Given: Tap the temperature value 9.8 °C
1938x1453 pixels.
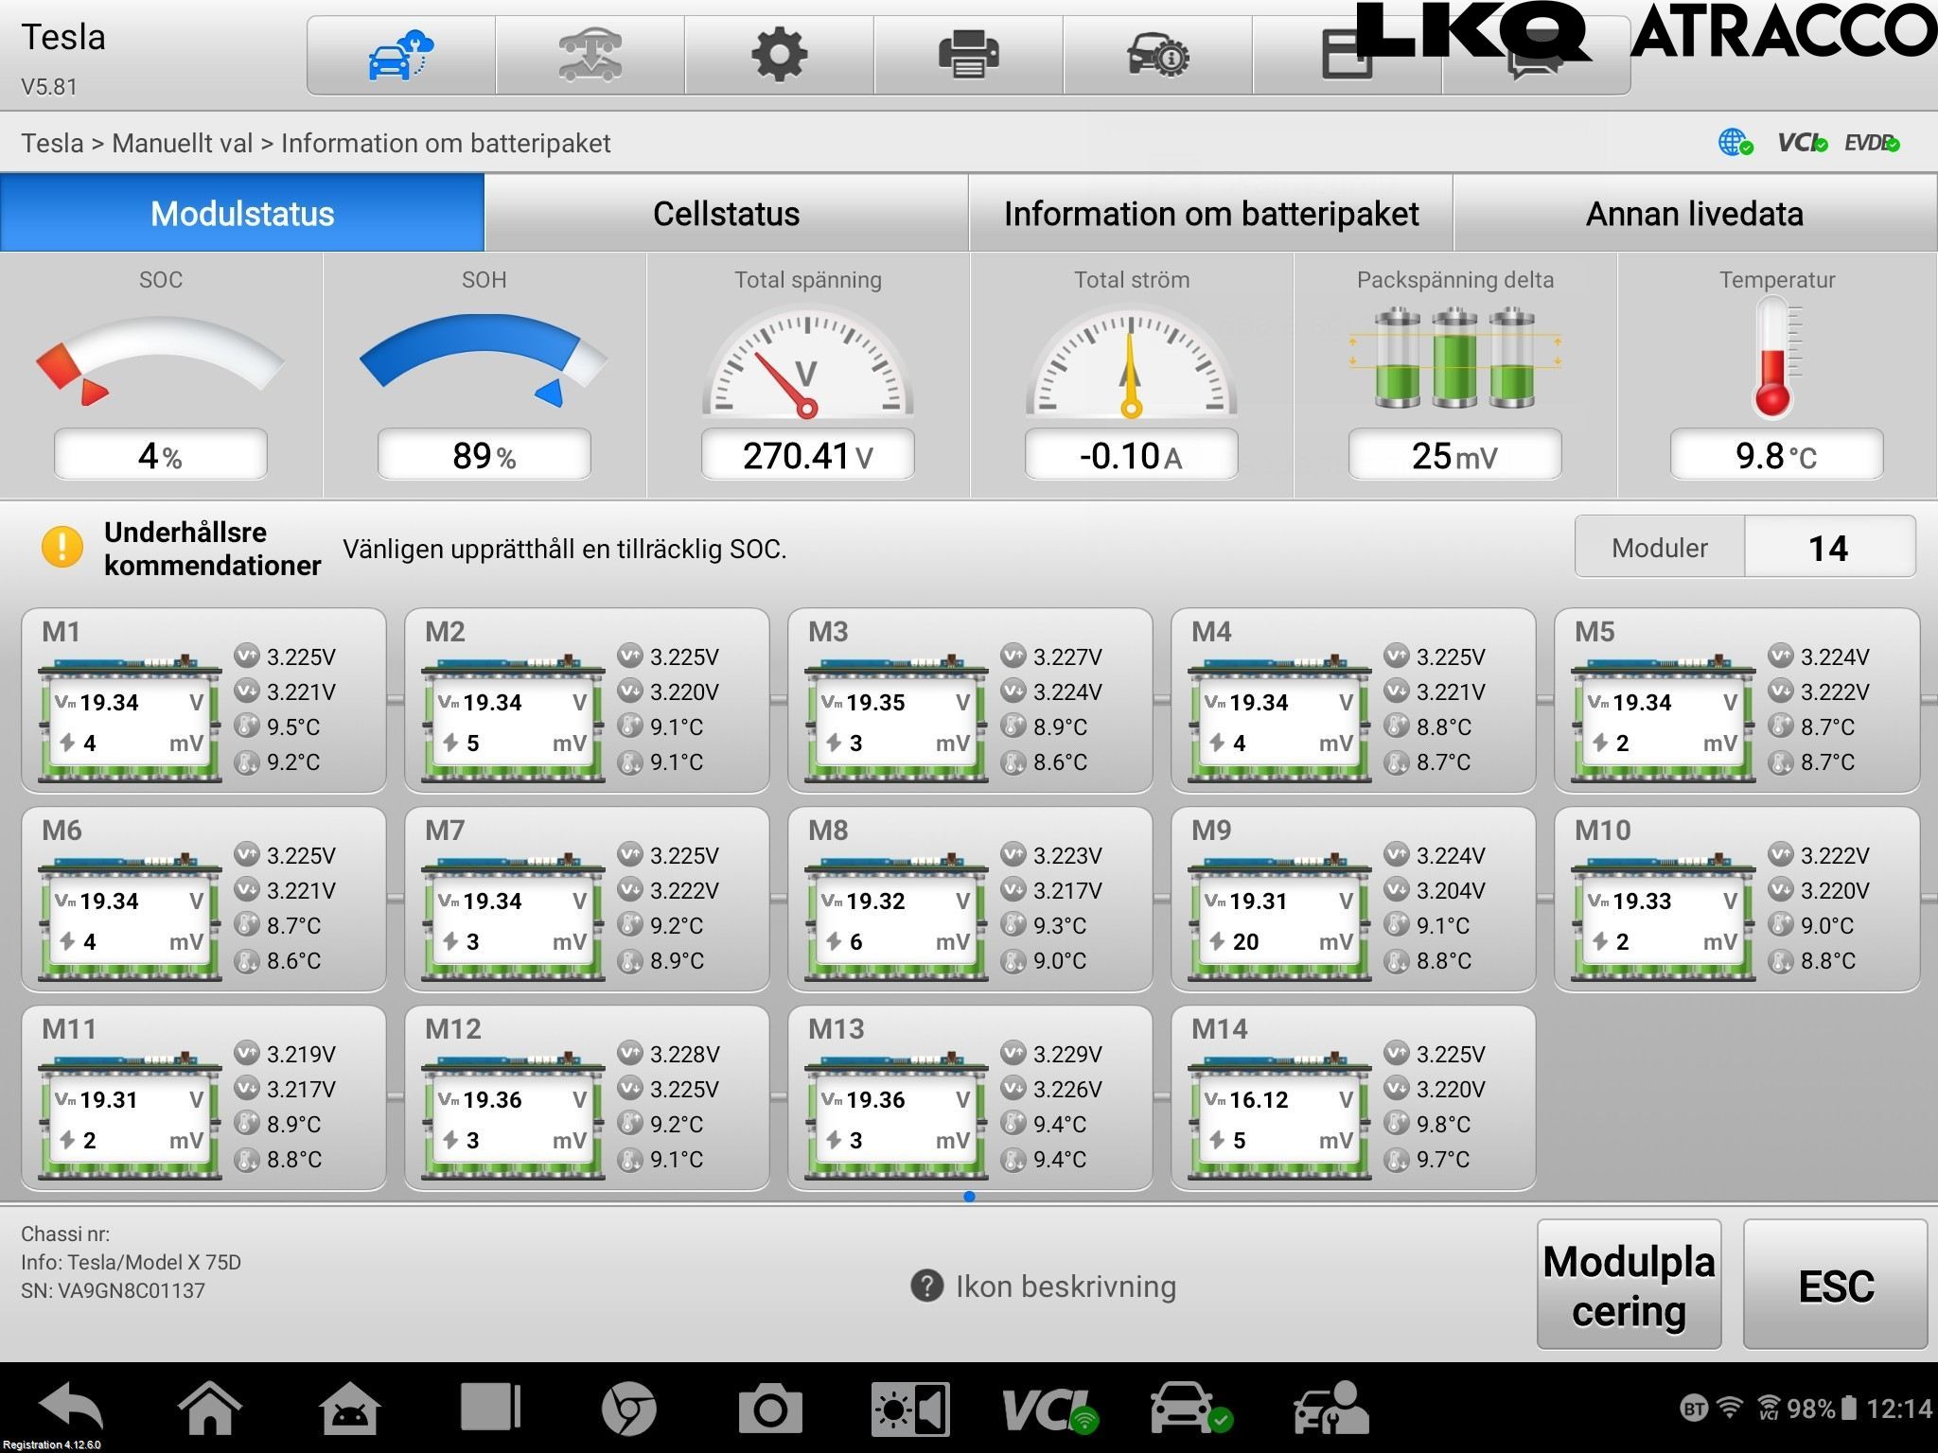Looking at the screenshot, I should (1776, 455).
